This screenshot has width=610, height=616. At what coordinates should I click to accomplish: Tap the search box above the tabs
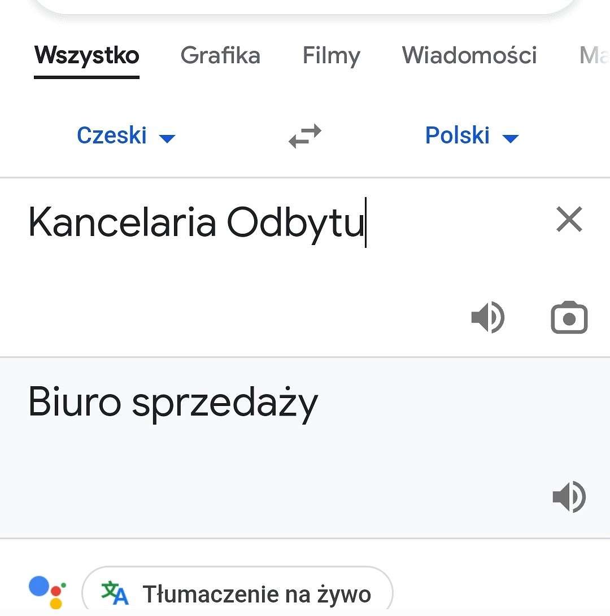tap(305, 6)
